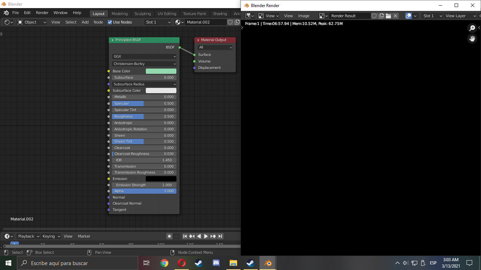Uncheck the Use Nodes checkbox
The height and width of the screenshot is (270, 481).
pos(110,22)
